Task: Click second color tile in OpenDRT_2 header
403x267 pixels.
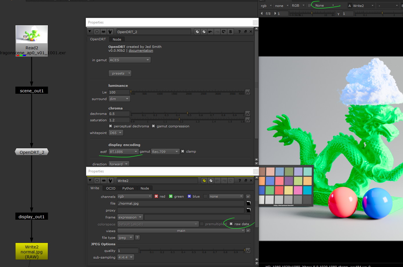Action: point(204,32)
